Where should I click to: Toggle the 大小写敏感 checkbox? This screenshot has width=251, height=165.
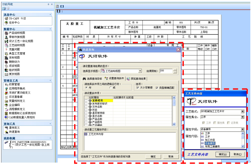[x=138, y=88]
